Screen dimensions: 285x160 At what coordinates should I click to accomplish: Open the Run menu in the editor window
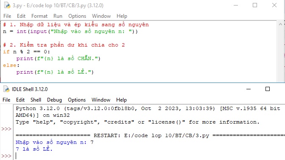point(58,16)
